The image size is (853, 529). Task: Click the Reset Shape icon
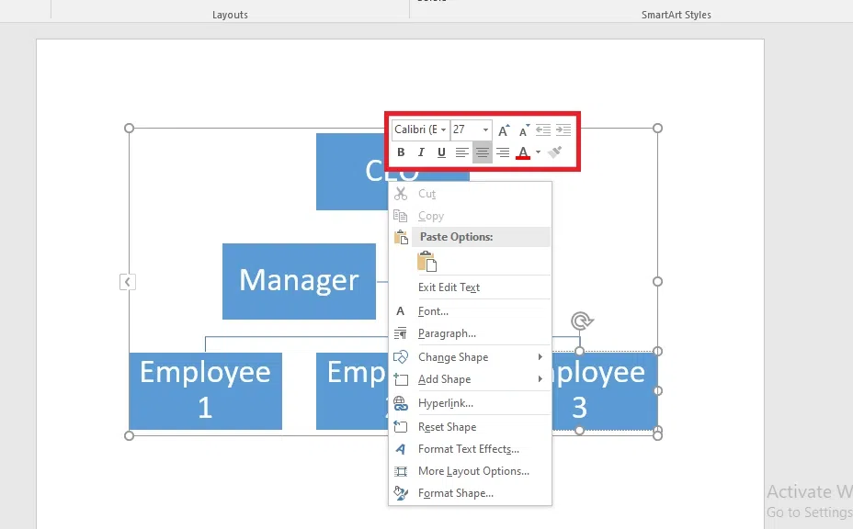point(401,427)
